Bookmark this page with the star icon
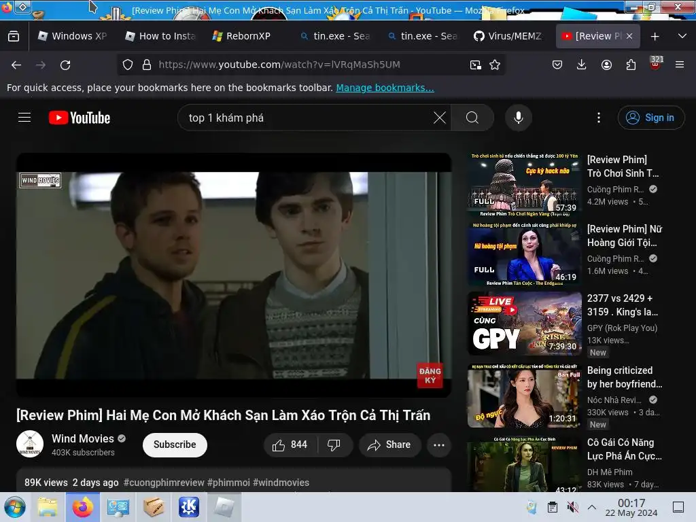 pos(495,65)
